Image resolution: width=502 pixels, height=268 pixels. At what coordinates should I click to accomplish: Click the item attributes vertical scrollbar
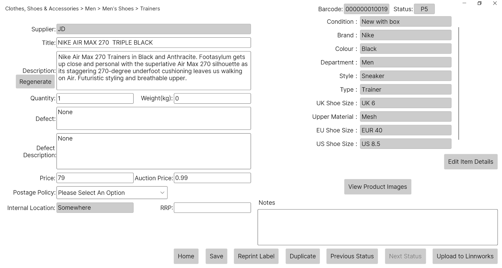click(458, 83)
